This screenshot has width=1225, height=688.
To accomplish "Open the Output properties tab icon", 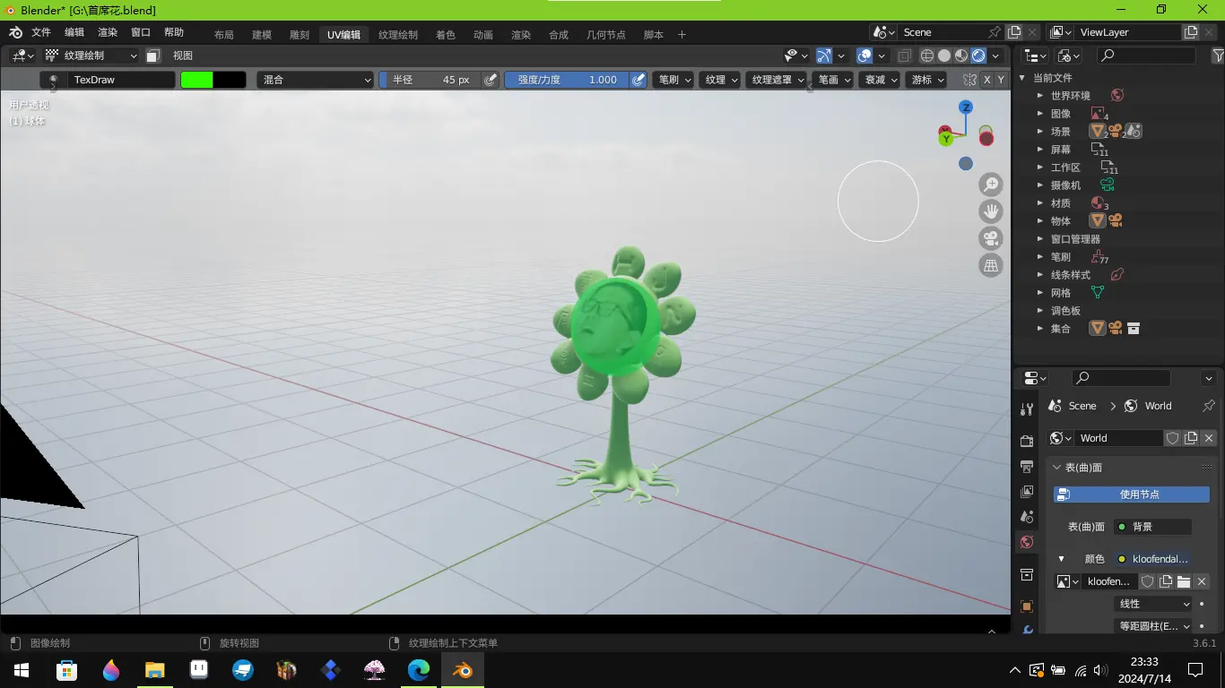I will coord(1027,467).
